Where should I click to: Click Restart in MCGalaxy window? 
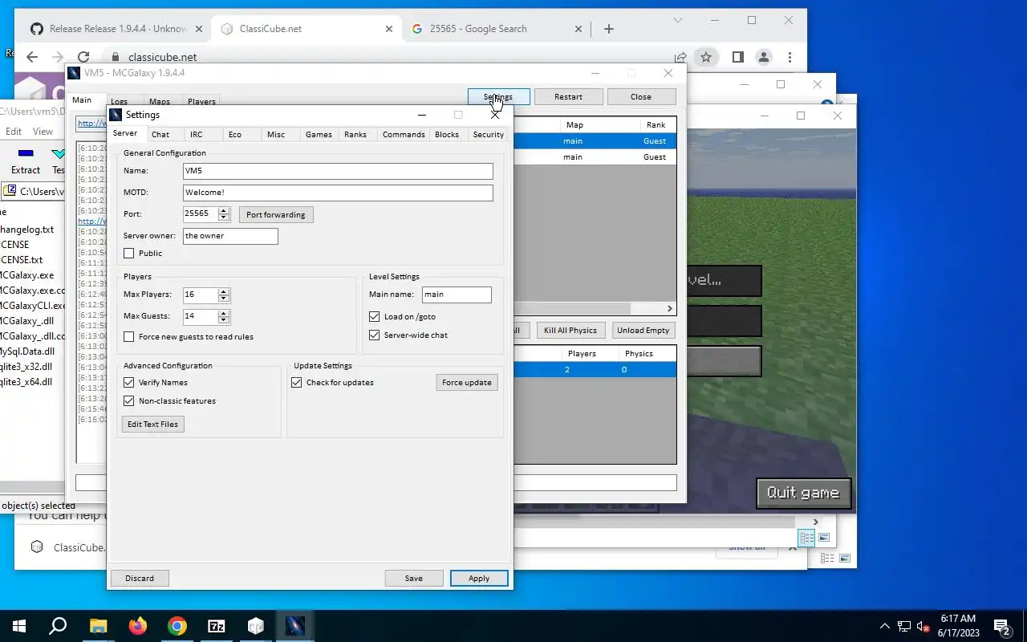(x=568, y=97)
